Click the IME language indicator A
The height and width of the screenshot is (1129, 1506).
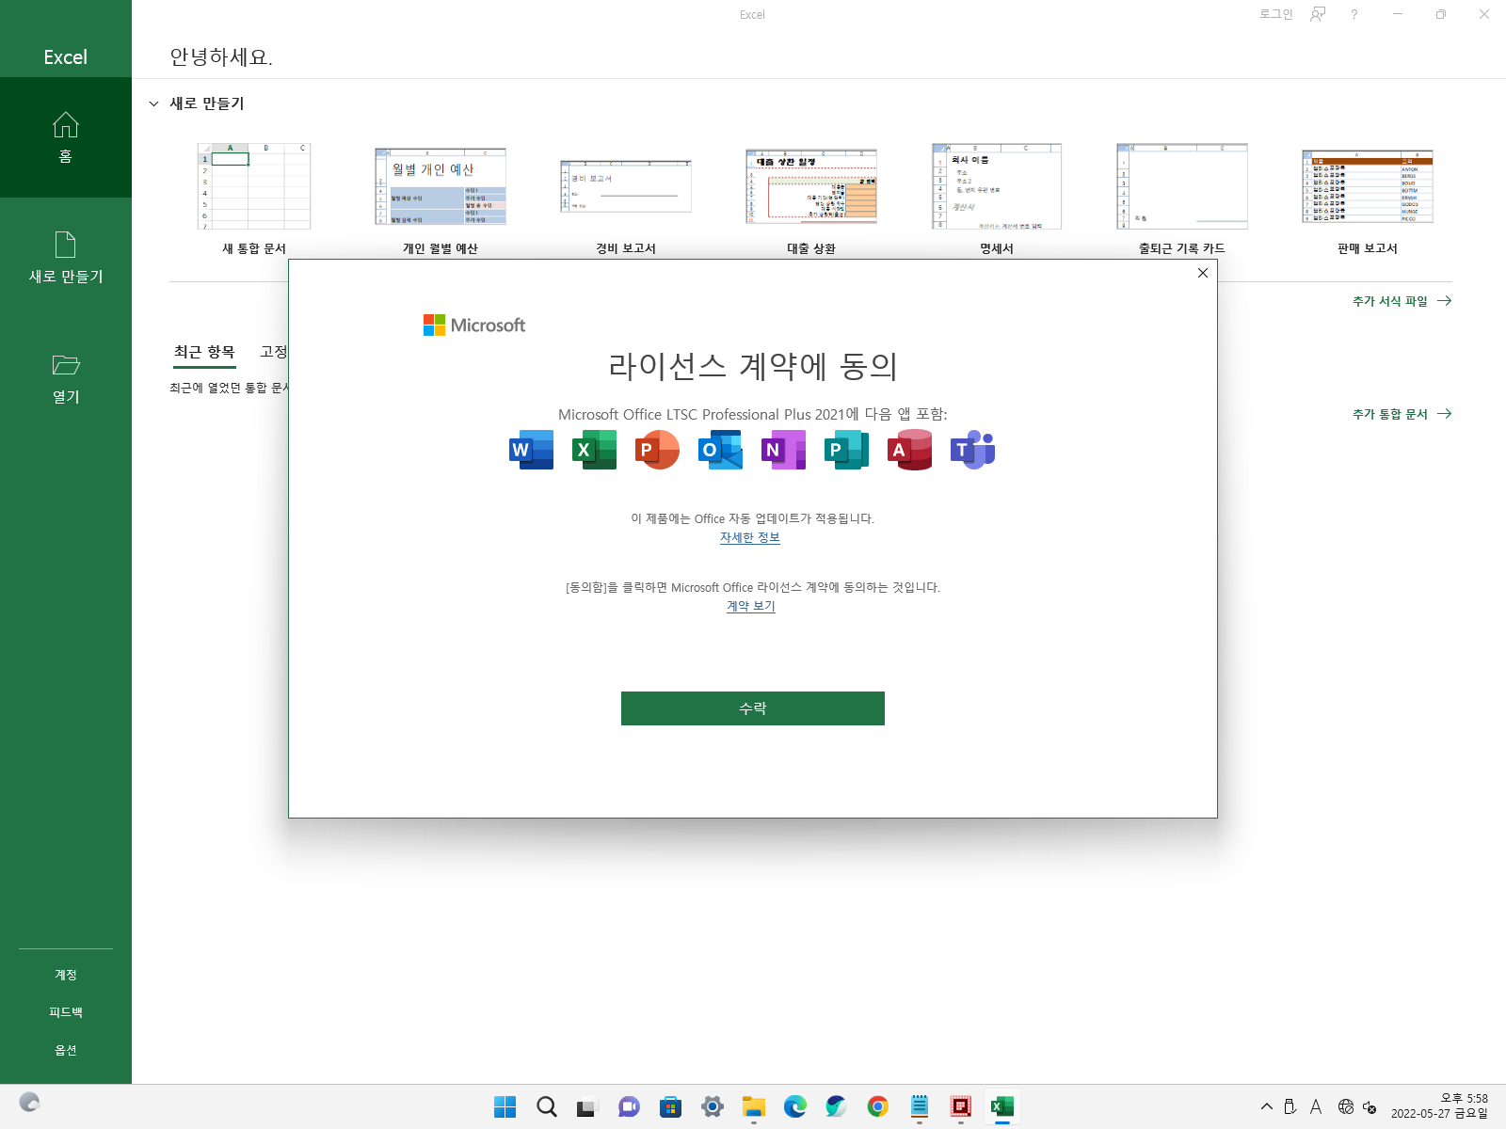tap(1316, 1107)
